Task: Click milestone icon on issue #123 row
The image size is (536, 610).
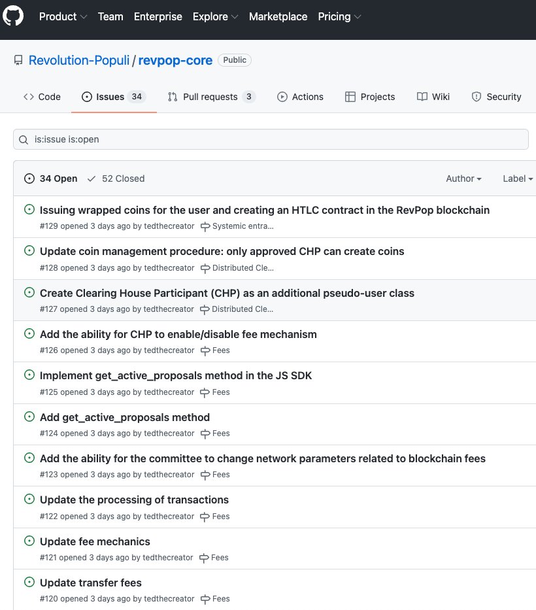Action: pos(205,475)
